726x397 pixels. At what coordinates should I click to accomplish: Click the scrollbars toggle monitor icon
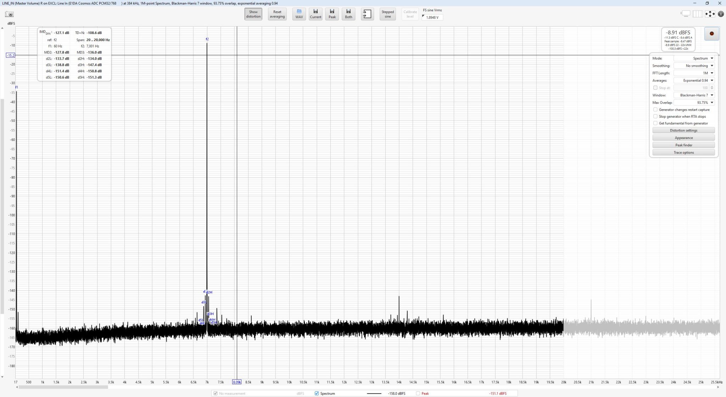coord(686,14)
